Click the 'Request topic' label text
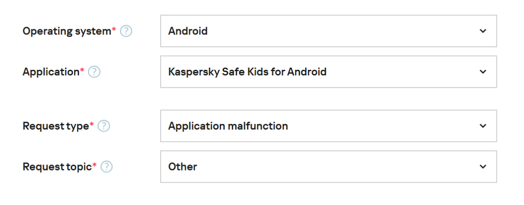This screenshot has height=205, width=524. [x=57, y=167]
